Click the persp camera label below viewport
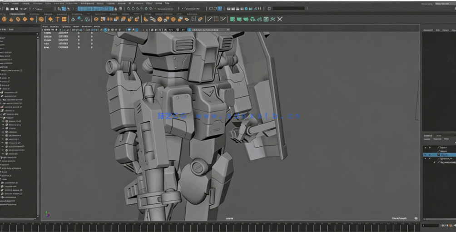The width and height of the screenshot is (456, 232). 229,218
